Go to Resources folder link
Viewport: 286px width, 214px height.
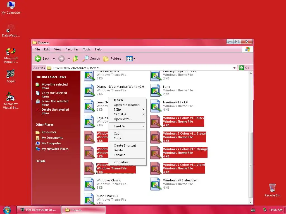click(49, 132)
